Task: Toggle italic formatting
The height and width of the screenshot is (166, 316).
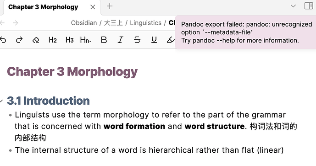Action: [120, 40]
